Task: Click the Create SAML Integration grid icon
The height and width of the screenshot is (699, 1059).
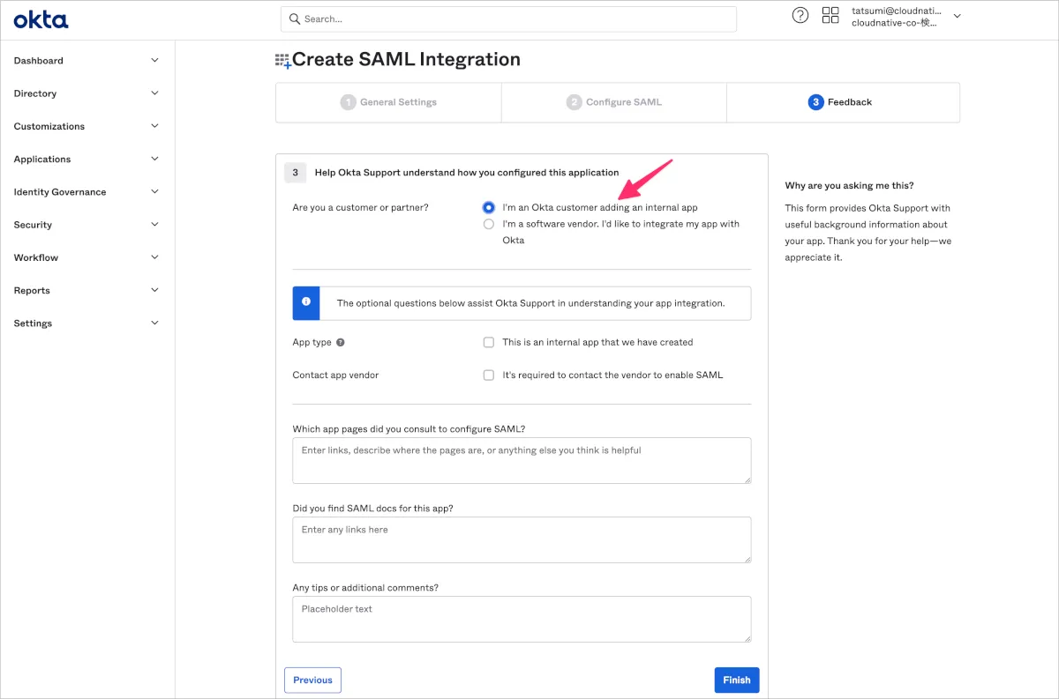Action: (x=282, y=61)
